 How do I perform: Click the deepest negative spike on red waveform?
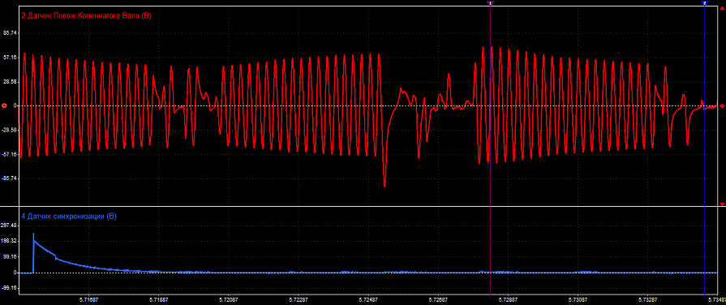tap(384, 186)
